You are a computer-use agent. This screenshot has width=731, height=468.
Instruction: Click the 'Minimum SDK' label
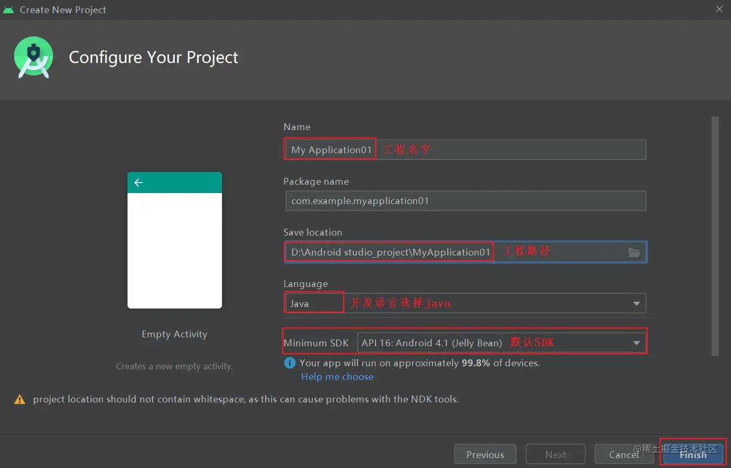pyautogui.click(x=316, y=343)
